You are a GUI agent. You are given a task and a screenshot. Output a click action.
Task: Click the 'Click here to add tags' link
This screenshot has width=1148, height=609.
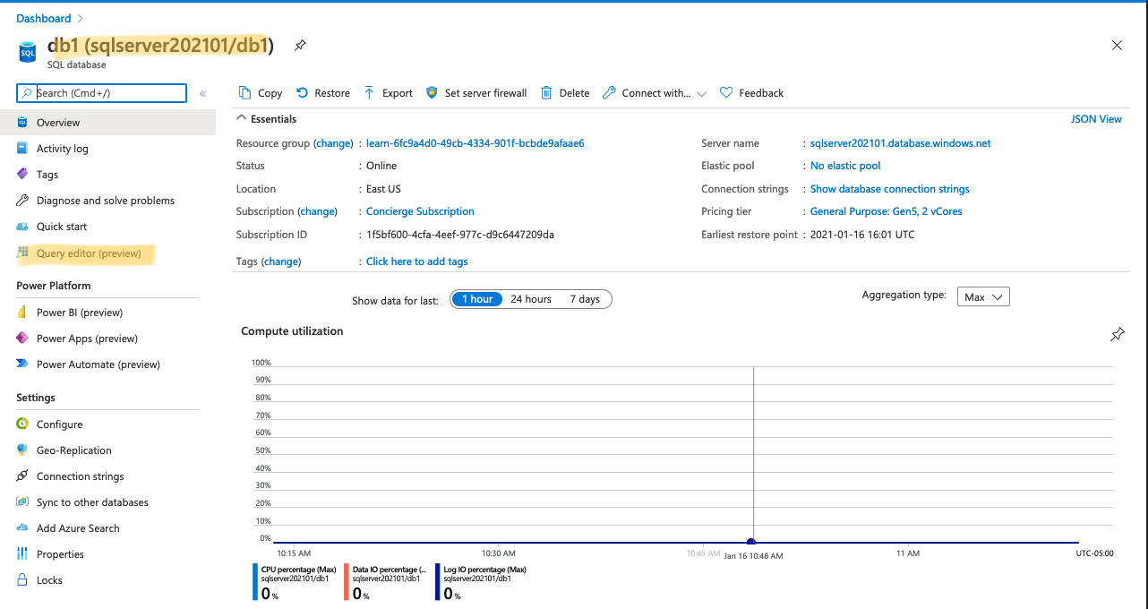(417, 262)
